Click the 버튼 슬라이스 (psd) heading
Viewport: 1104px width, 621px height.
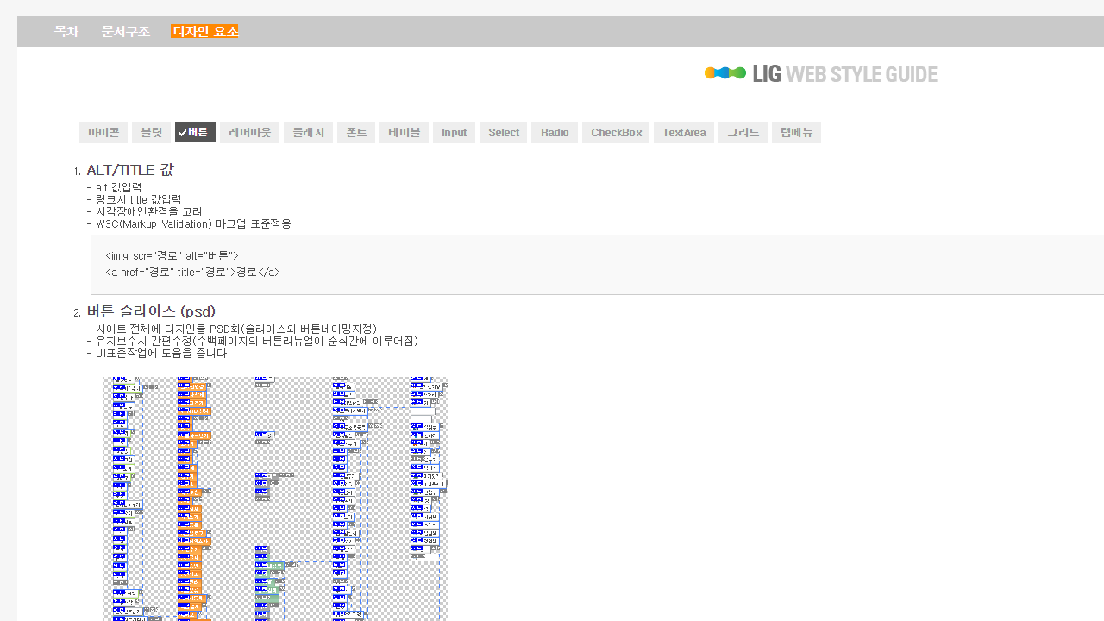coord(151,311)
